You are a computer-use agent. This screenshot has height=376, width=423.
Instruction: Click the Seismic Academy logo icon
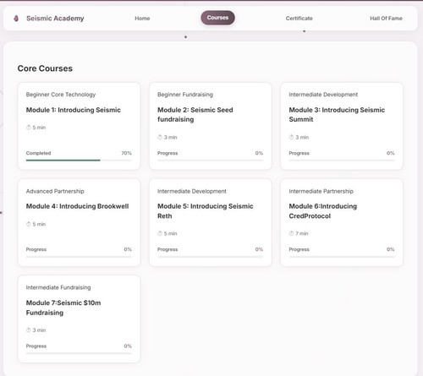[16, 19]
